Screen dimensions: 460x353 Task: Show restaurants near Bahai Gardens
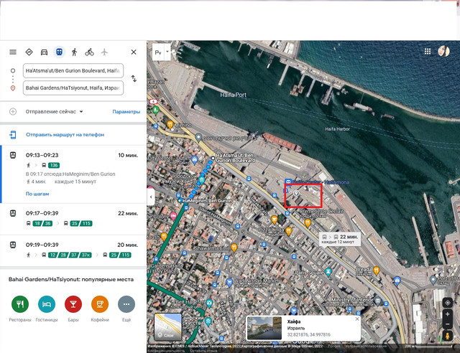pos(20,304)
